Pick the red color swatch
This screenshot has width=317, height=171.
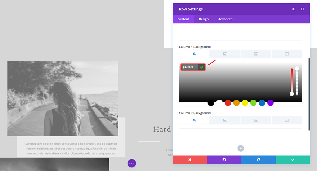click(228, 103)
